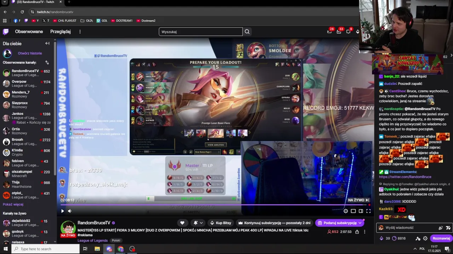Open the Przeglądaj tab
The height and width of the screenshot is (254, 453).
coord(61,32)
